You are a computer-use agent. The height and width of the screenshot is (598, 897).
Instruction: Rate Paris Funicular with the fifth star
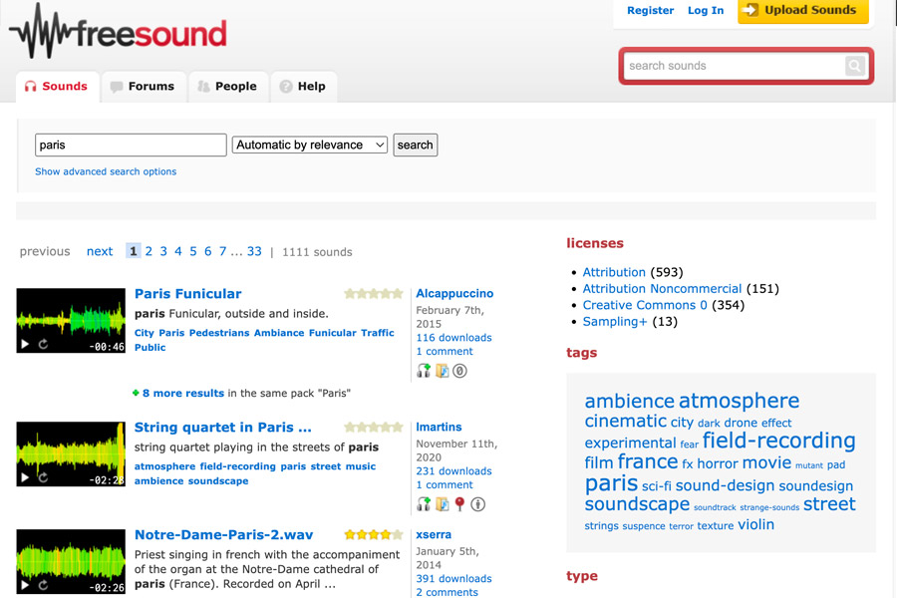click(x=397, y=294)
